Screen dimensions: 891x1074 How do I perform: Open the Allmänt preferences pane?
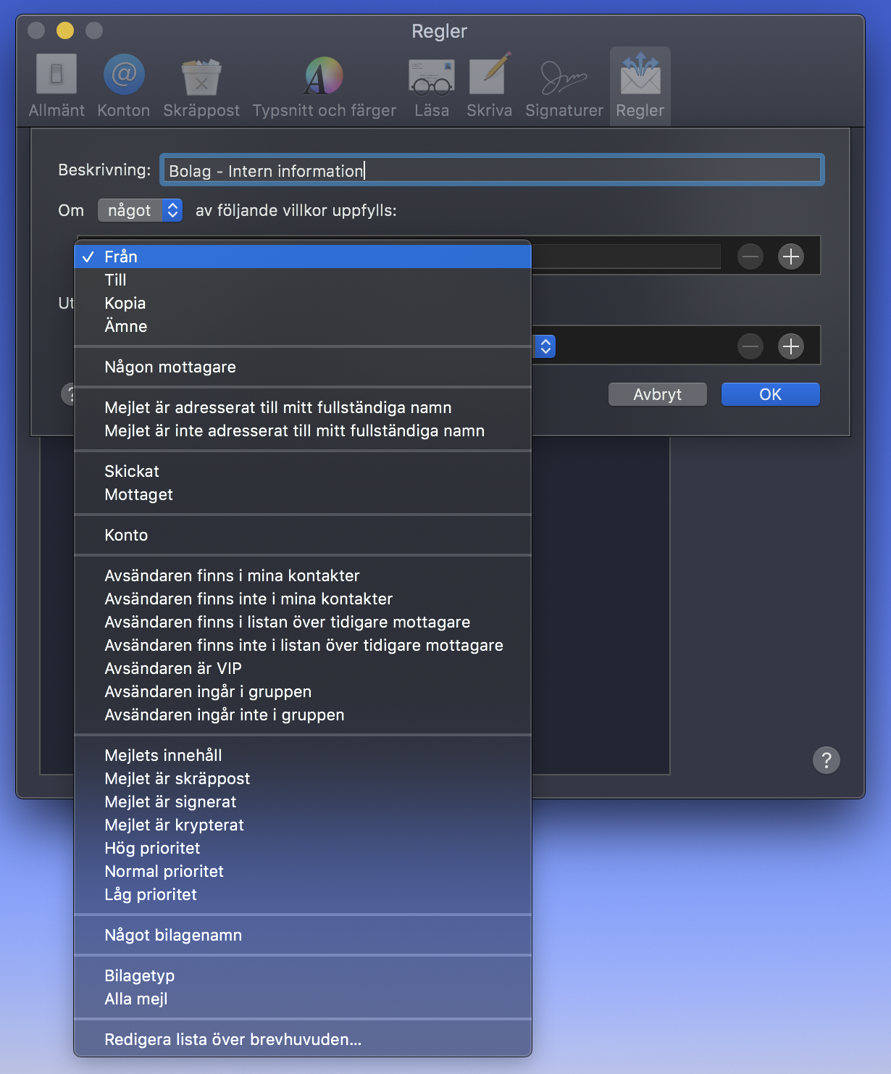coord(57,86)
